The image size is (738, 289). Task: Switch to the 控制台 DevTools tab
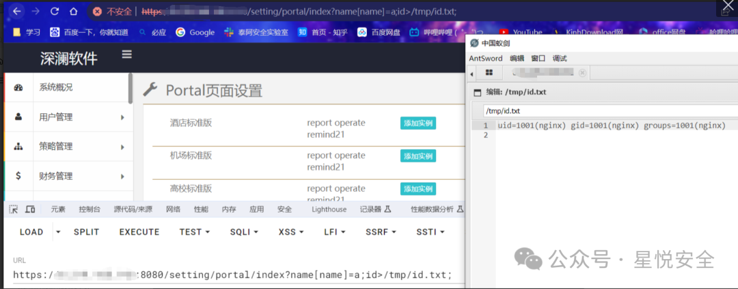[90, 209]
